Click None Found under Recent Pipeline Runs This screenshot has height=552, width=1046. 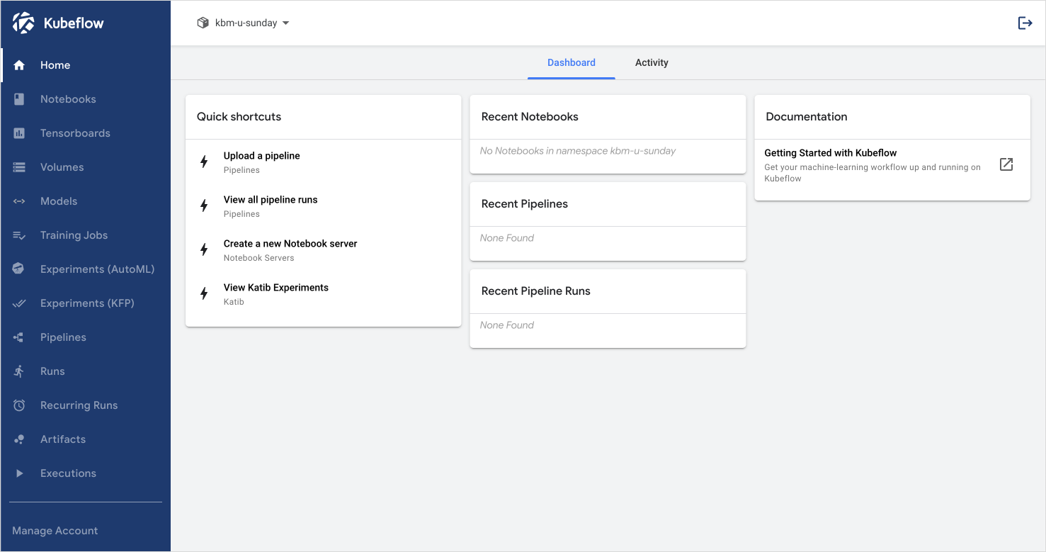point(507,325)
